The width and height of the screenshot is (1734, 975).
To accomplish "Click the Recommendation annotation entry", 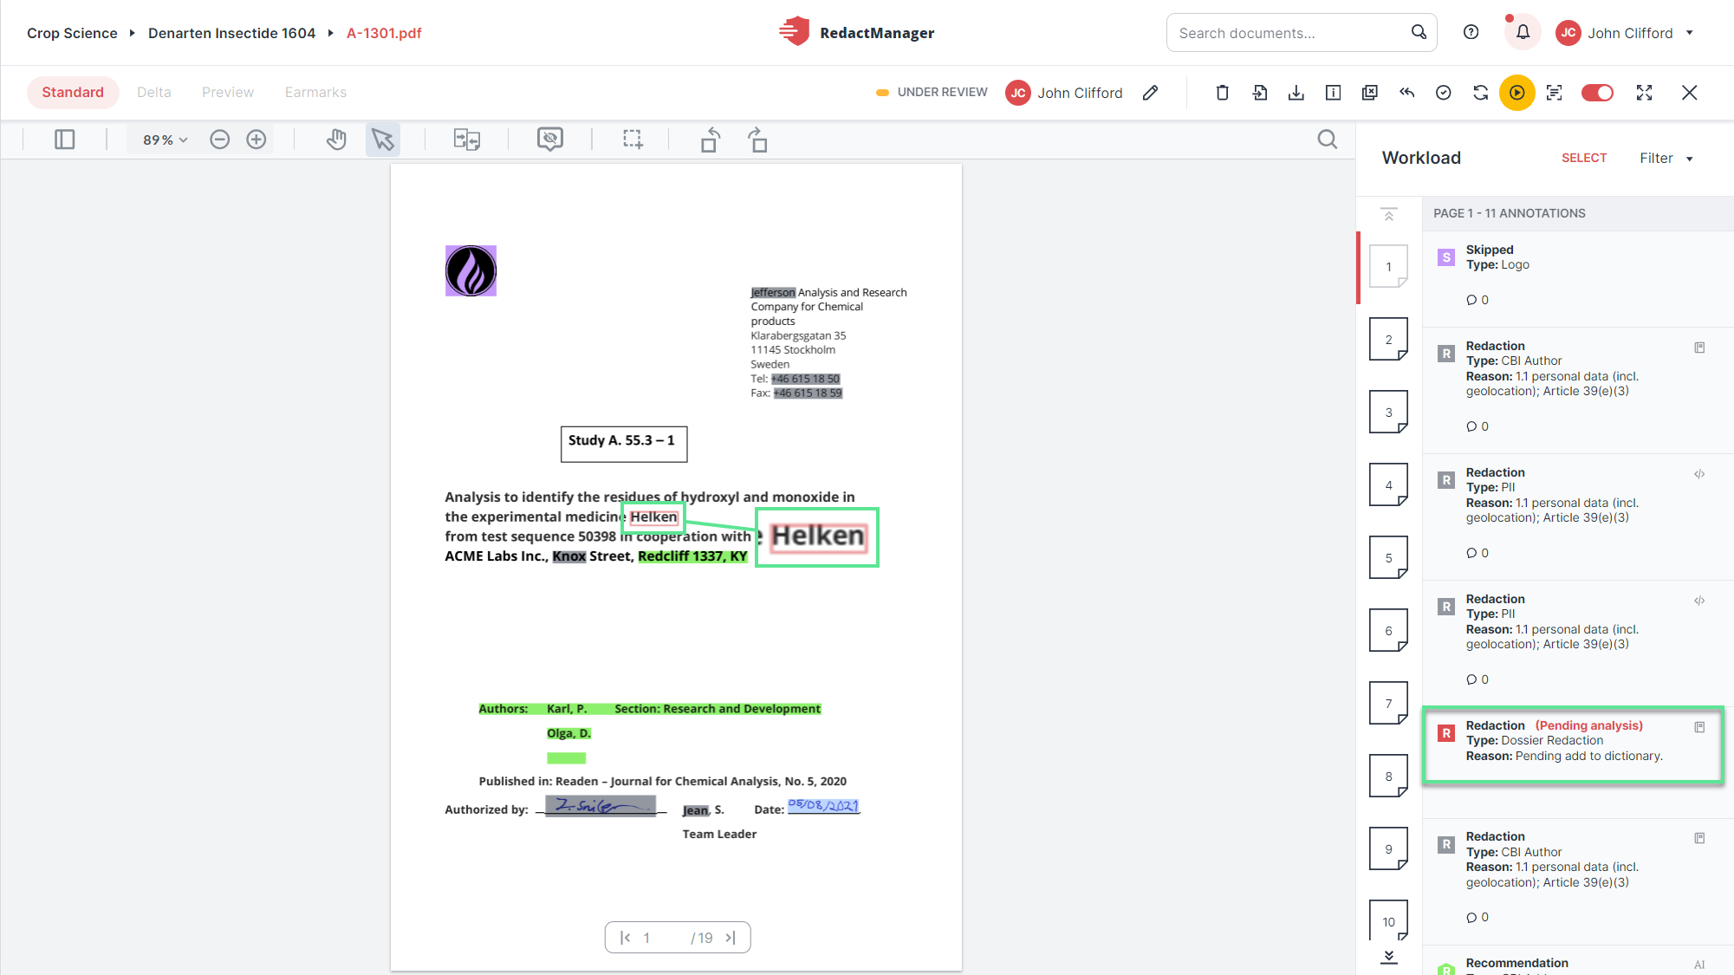I will (1577, 962).
